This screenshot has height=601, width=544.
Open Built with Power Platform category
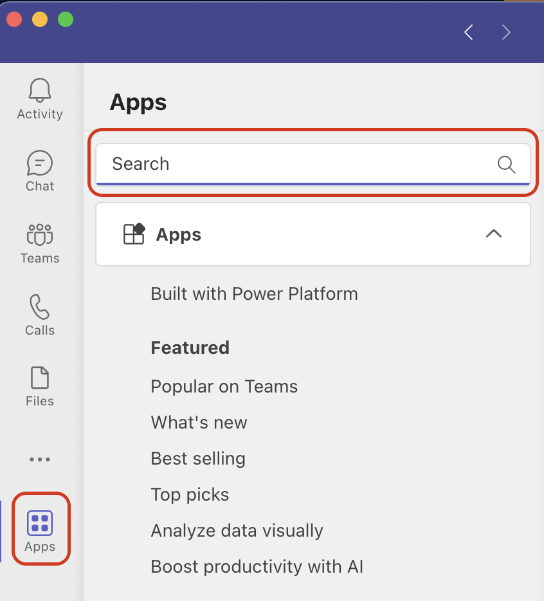click(255, 294)
